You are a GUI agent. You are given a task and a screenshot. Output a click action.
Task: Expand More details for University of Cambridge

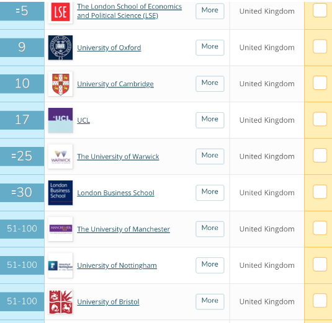pyautogui.click(x=210, y=84)
